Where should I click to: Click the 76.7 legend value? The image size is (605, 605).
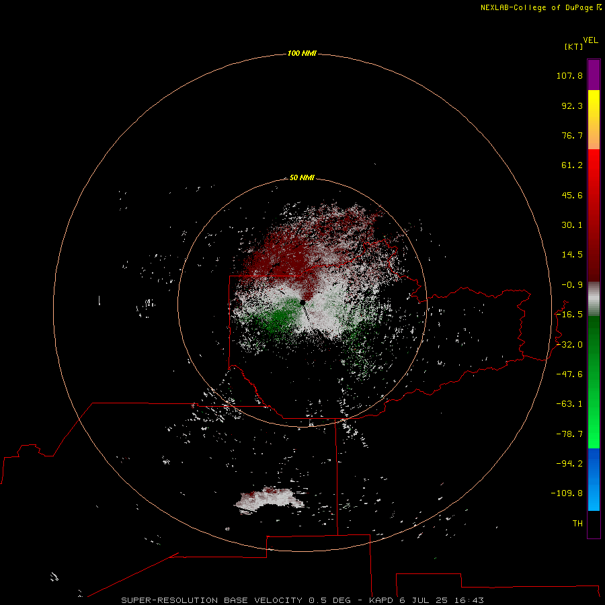572,135
